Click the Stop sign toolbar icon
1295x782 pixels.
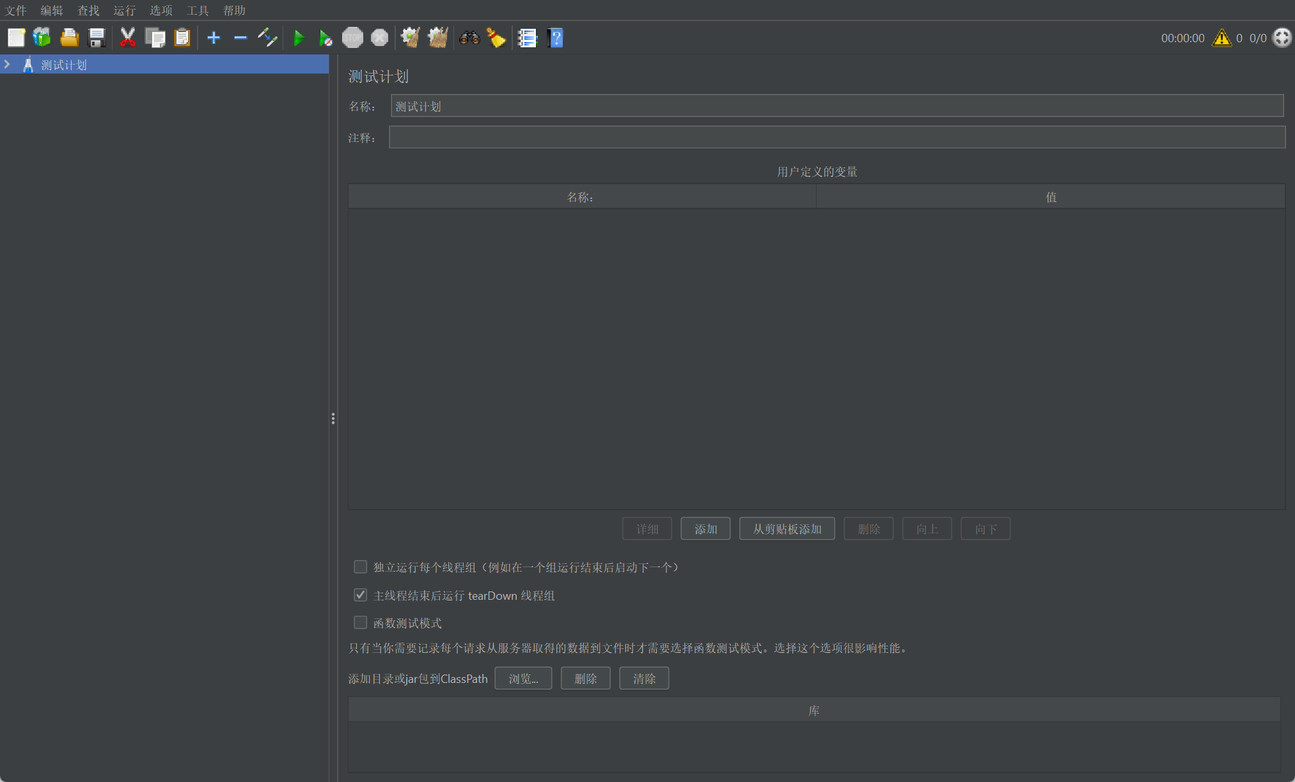352,38
